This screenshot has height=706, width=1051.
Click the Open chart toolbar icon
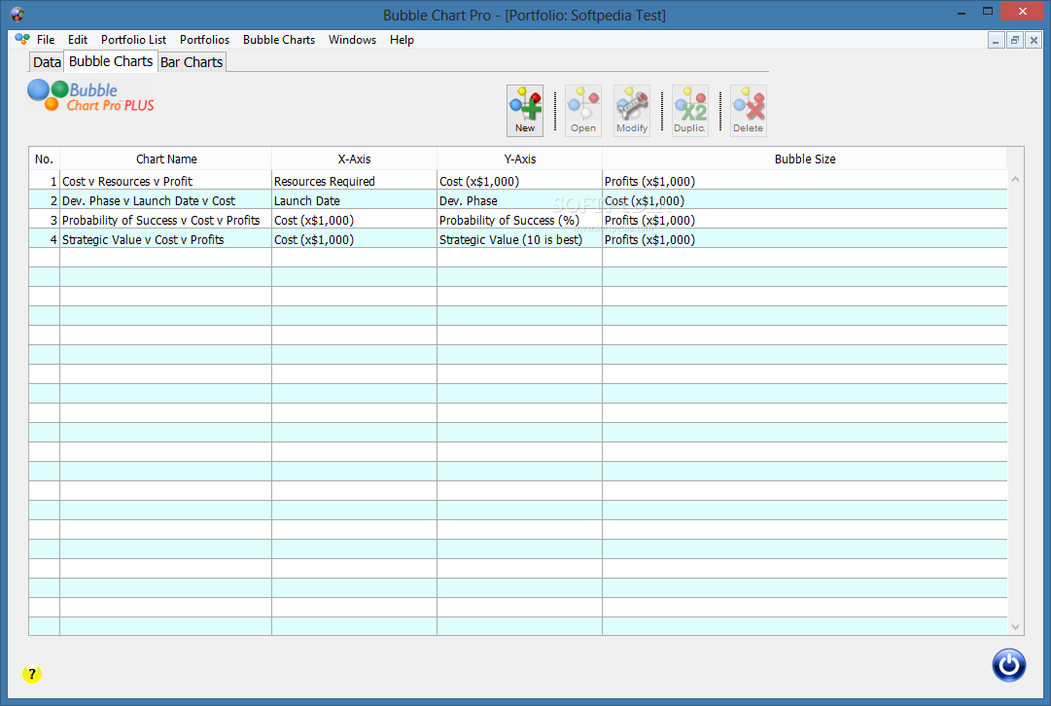582,111
